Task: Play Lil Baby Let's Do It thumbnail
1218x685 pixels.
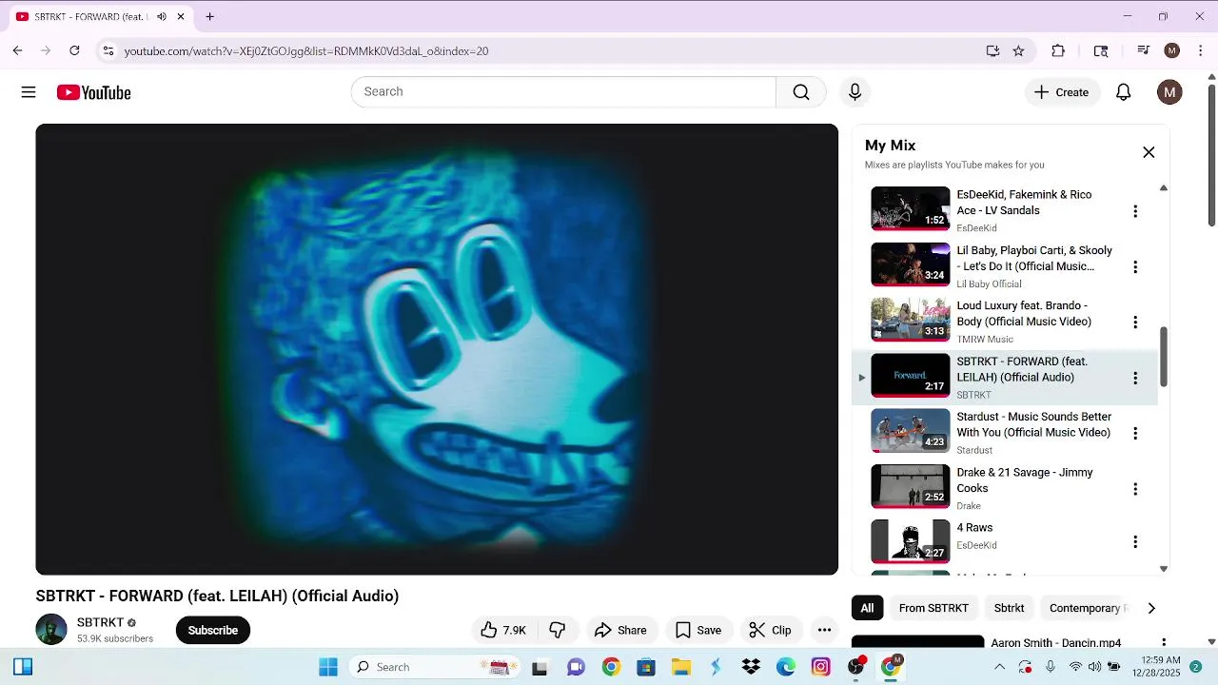Action: pos(911,264)
